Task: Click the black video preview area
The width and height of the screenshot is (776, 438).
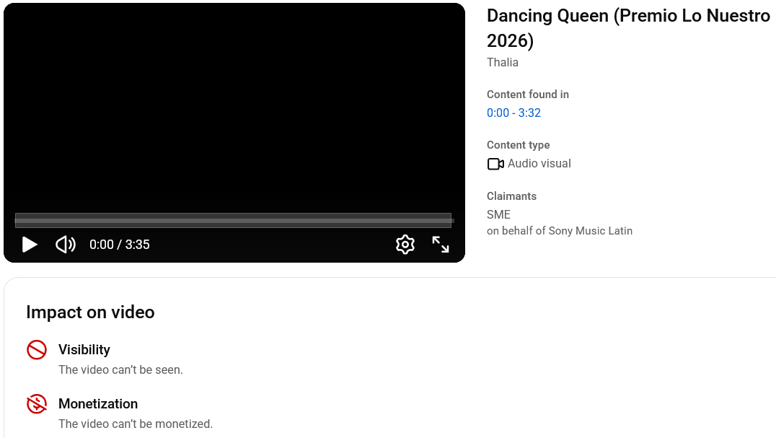Action: (234, 108)
